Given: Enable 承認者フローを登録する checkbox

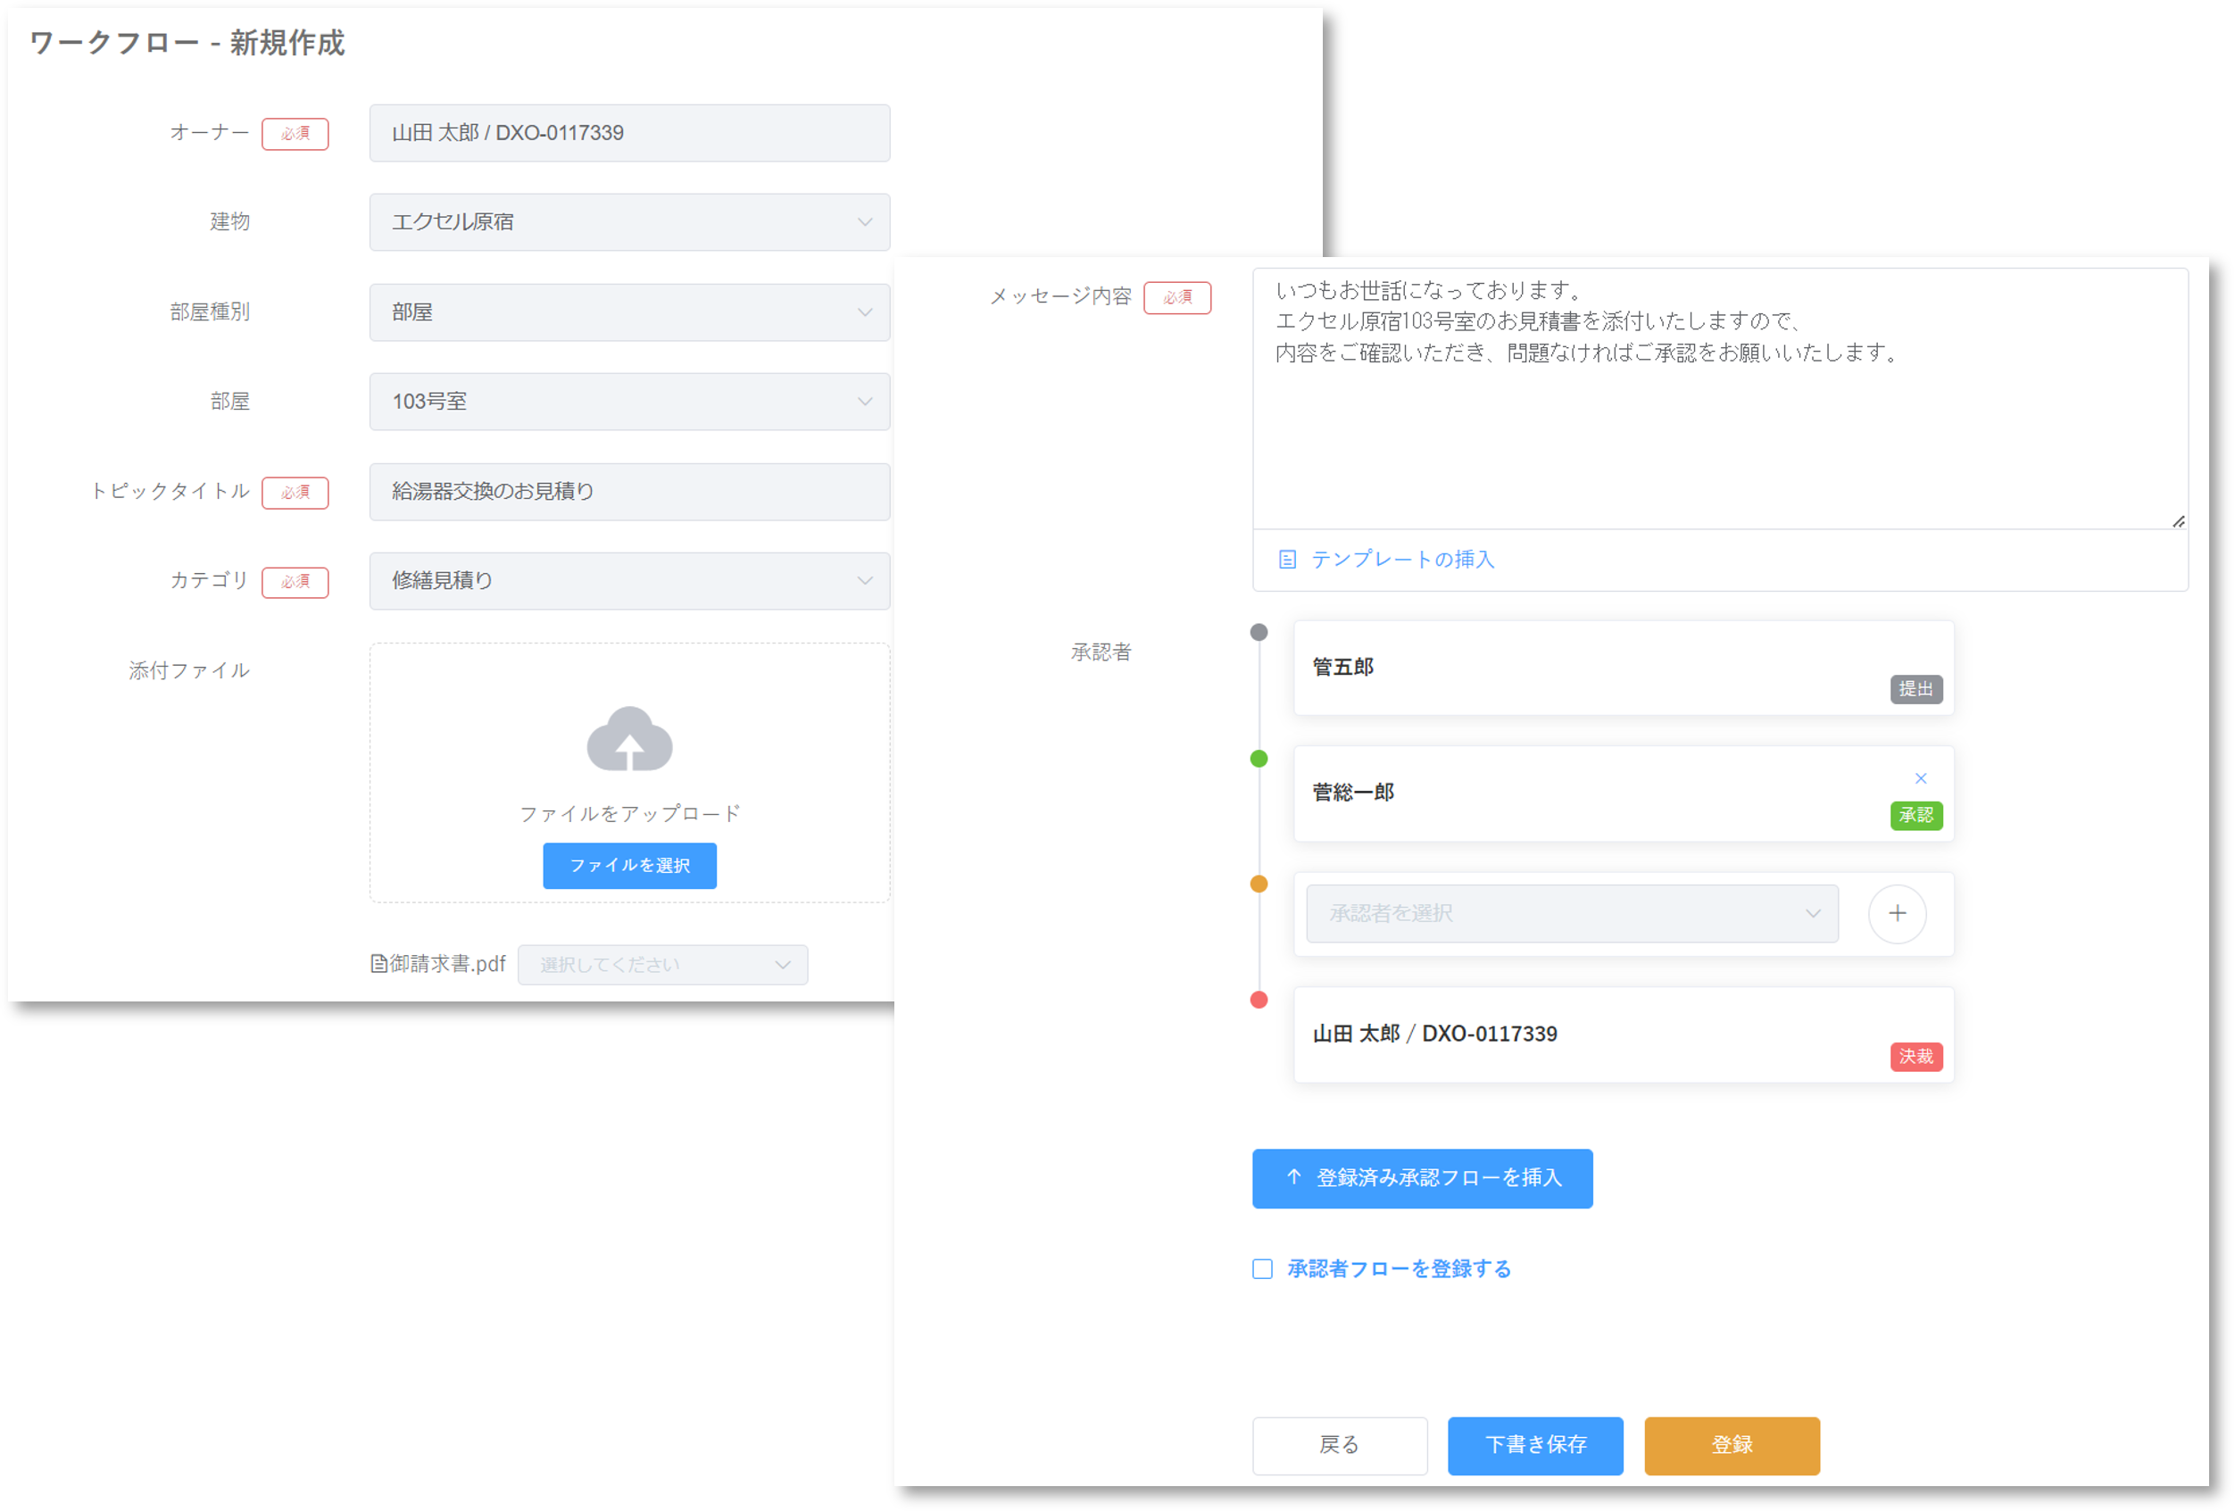Looking at the screenshot, I should tap(1262, 1268).
